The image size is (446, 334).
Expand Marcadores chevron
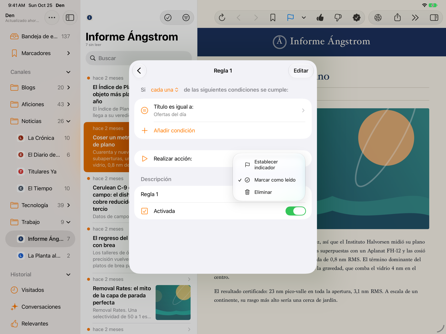pos(68,53)
